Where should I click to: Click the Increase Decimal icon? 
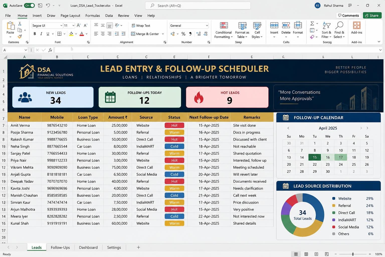coord(199,34)
